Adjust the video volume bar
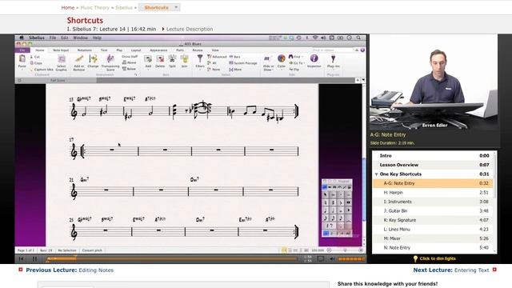This screenshot has width=512, height=288. point(351,259)
